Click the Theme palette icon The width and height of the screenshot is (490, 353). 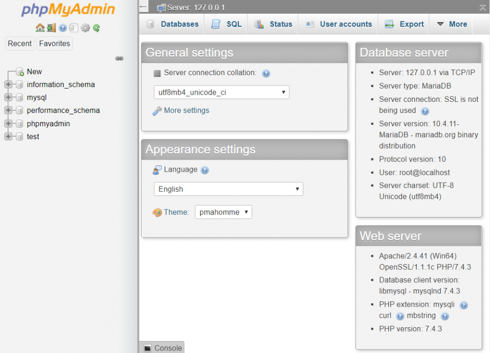pos(157,213)
